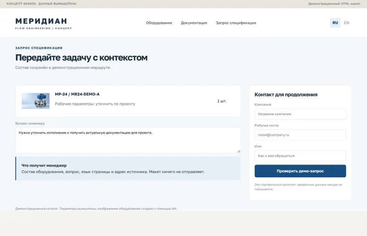367x236 pixels.
Task: Click 'Состав сохранён в демонстрационном маршруте' text
Action: click(63, 67)
